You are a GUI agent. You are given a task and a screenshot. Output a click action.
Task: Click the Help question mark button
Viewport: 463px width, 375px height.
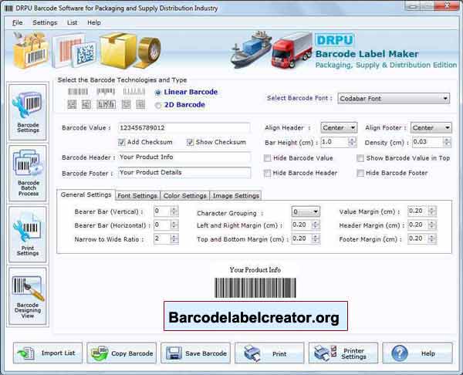[x=417, y=353]
